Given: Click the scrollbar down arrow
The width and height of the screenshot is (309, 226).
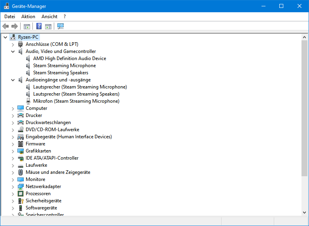Looking at the screenshot, I should coord(304,213).
